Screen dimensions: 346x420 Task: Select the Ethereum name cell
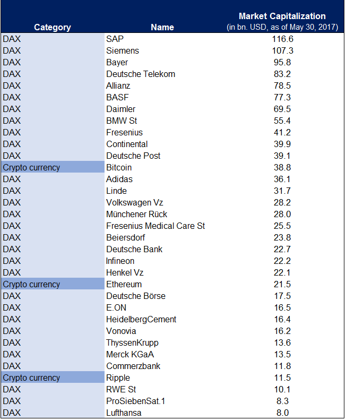click(124, 285)
